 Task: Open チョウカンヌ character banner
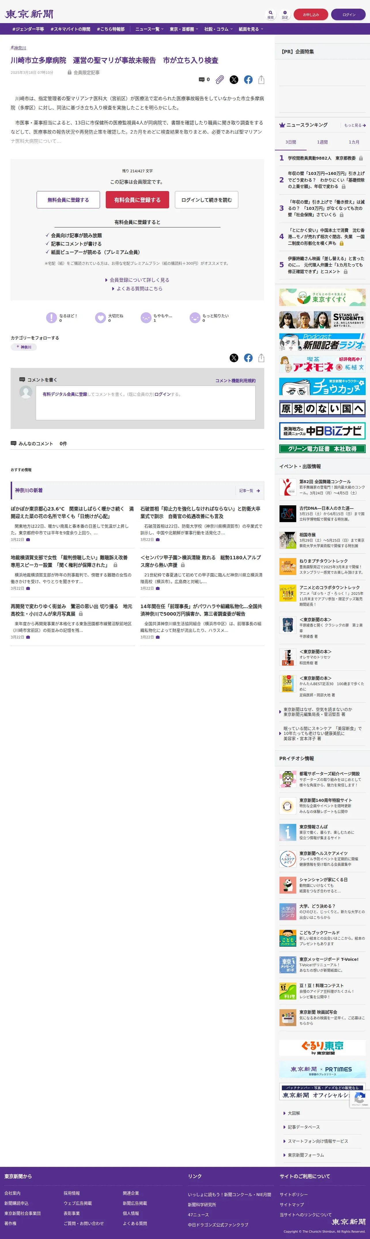(x=322, y=386)
